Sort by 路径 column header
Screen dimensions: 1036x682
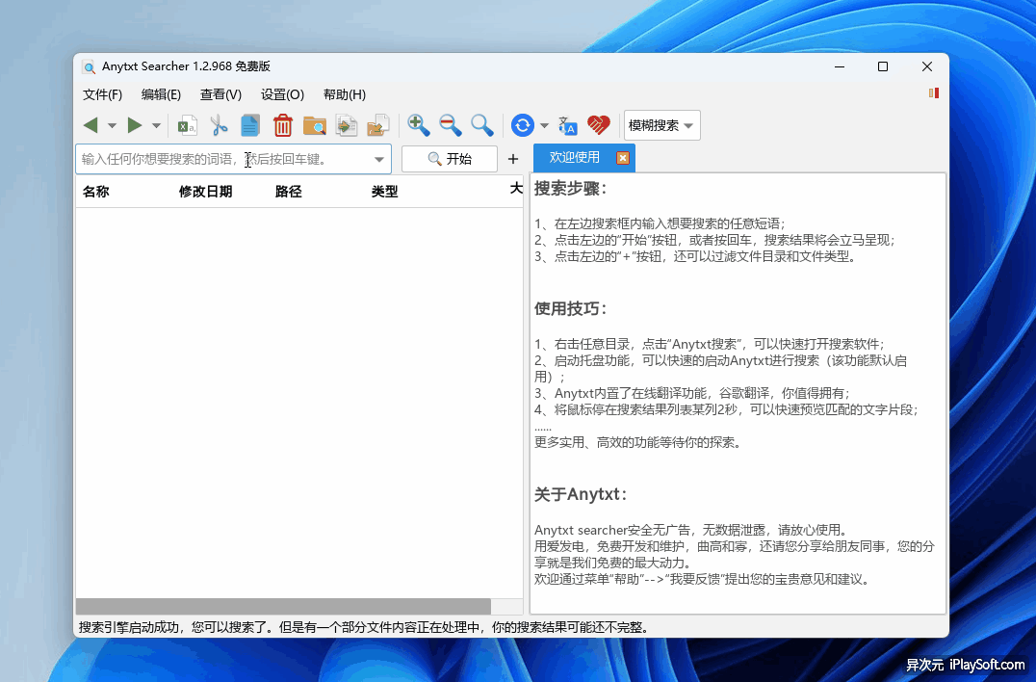[x=288, y=192]
